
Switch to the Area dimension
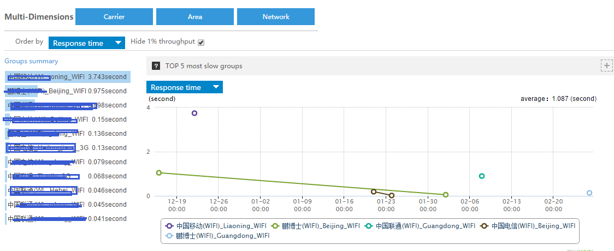[195, 17]
